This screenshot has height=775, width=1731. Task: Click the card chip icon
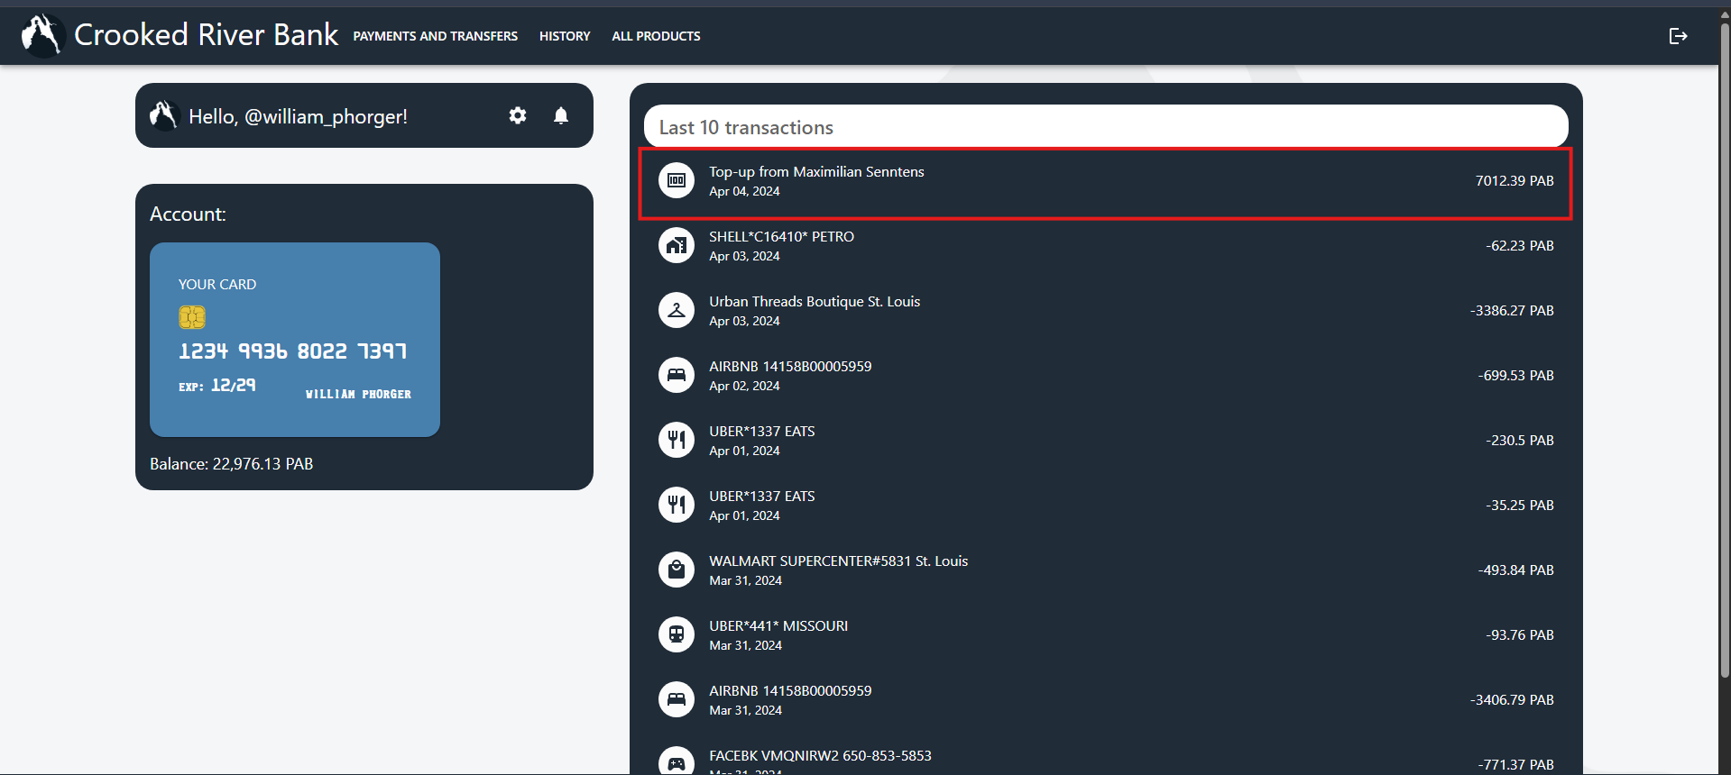192,317
